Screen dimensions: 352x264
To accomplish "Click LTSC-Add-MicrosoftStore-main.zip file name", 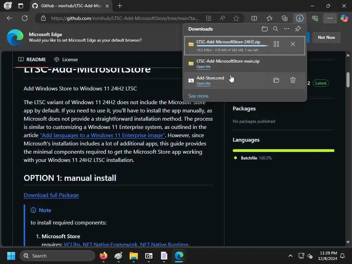I will click(228, 61).
